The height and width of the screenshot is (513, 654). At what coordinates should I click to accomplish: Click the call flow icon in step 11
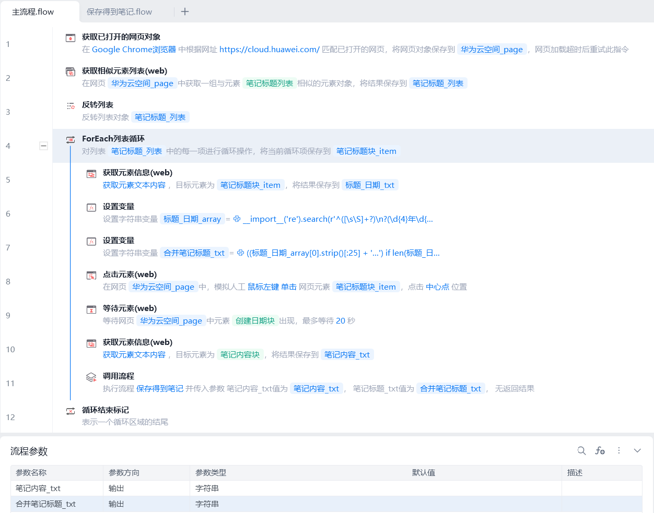[x=91, y=377]
